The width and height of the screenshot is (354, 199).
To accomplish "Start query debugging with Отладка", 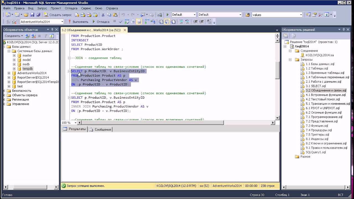I will point(101,22).
